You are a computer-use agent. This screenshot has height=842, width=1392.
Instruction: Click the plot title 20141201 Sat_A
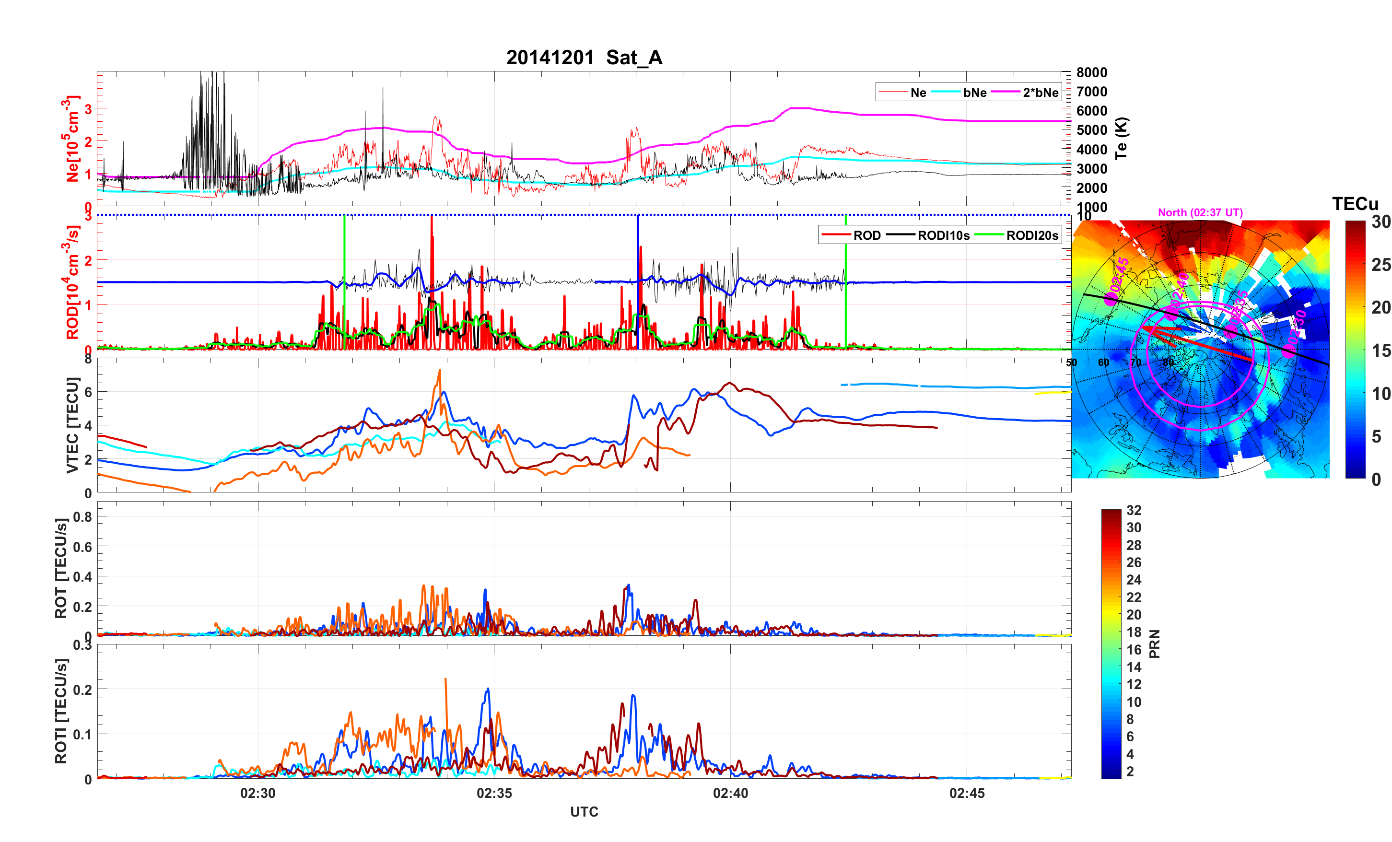(584, 57)
